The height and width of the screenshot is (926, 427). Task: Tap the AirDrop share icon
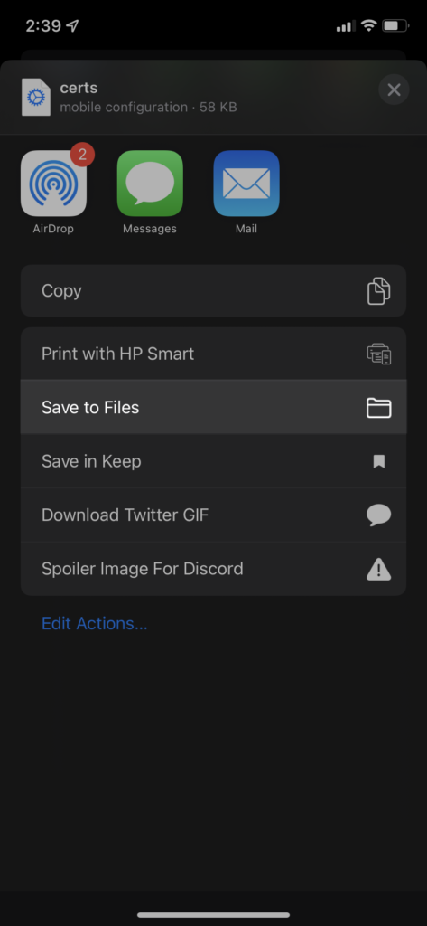click(x=53, y=183)
